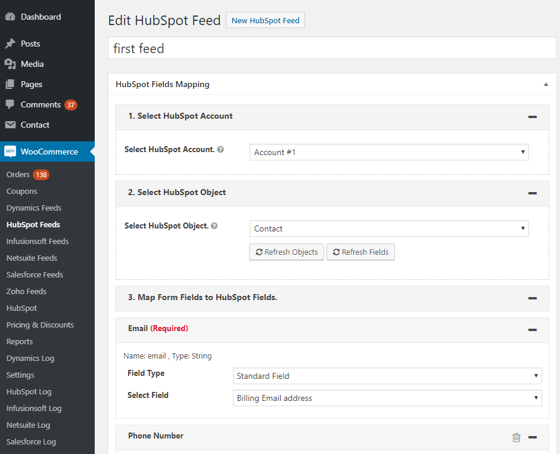The width and height of the screenshot is (560, 454).
Task: Collapse the Phone Number field panel
Action: point(533,437)
